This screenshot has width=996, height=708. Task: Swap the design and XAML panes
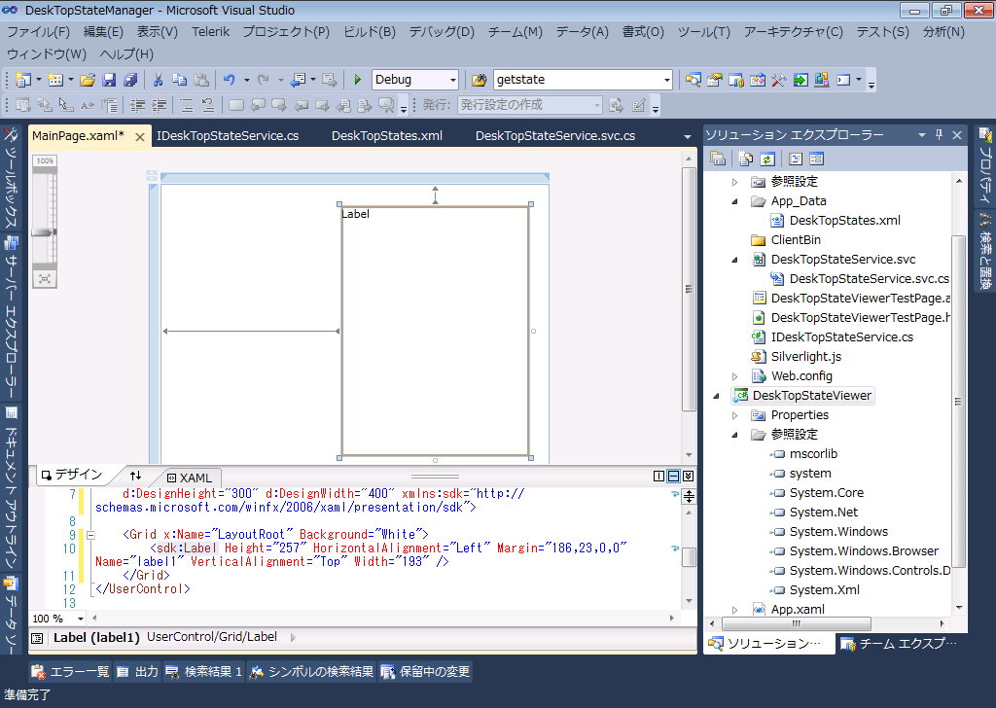pos(135,476)
